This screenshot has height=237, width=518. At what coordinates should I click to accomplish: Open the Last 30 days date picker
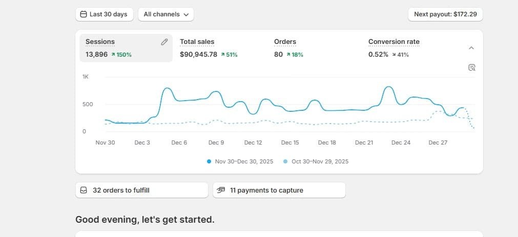105,14
